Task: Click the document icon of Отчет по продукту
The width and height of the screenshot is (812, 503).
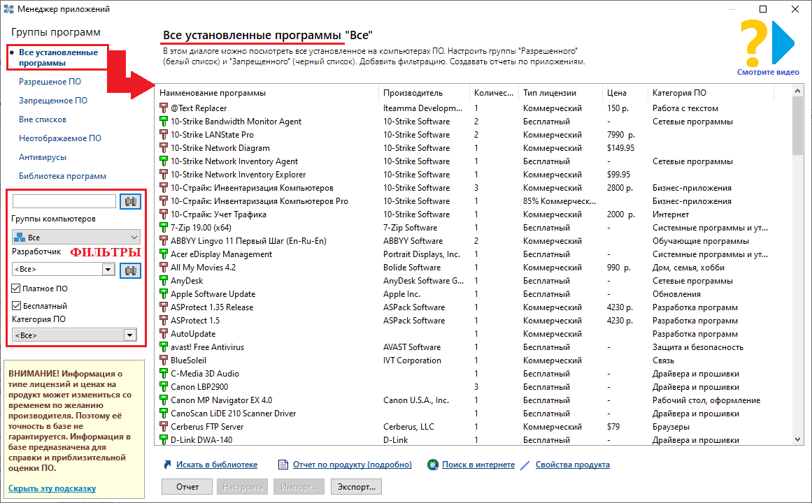Action: (x=283, y=465)
